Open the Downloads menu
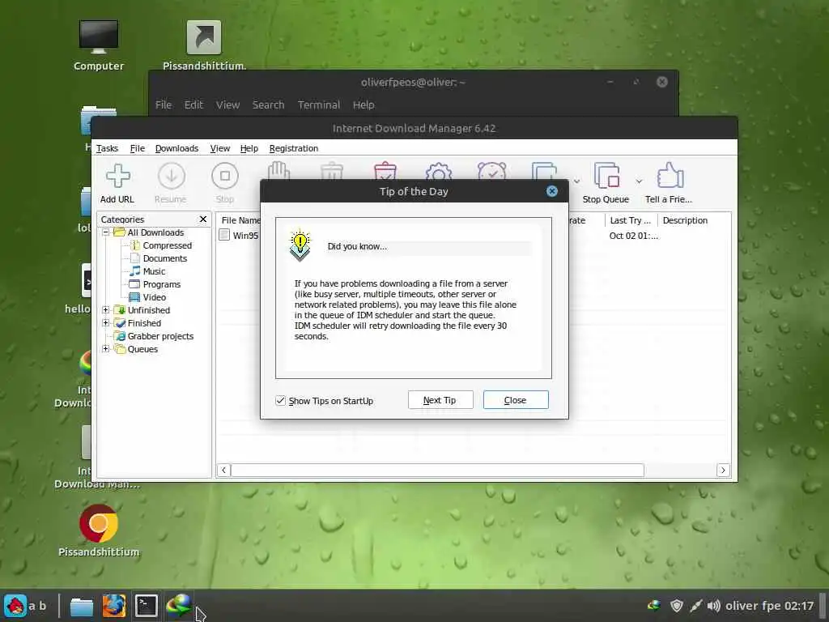 [x=176, y=149]
